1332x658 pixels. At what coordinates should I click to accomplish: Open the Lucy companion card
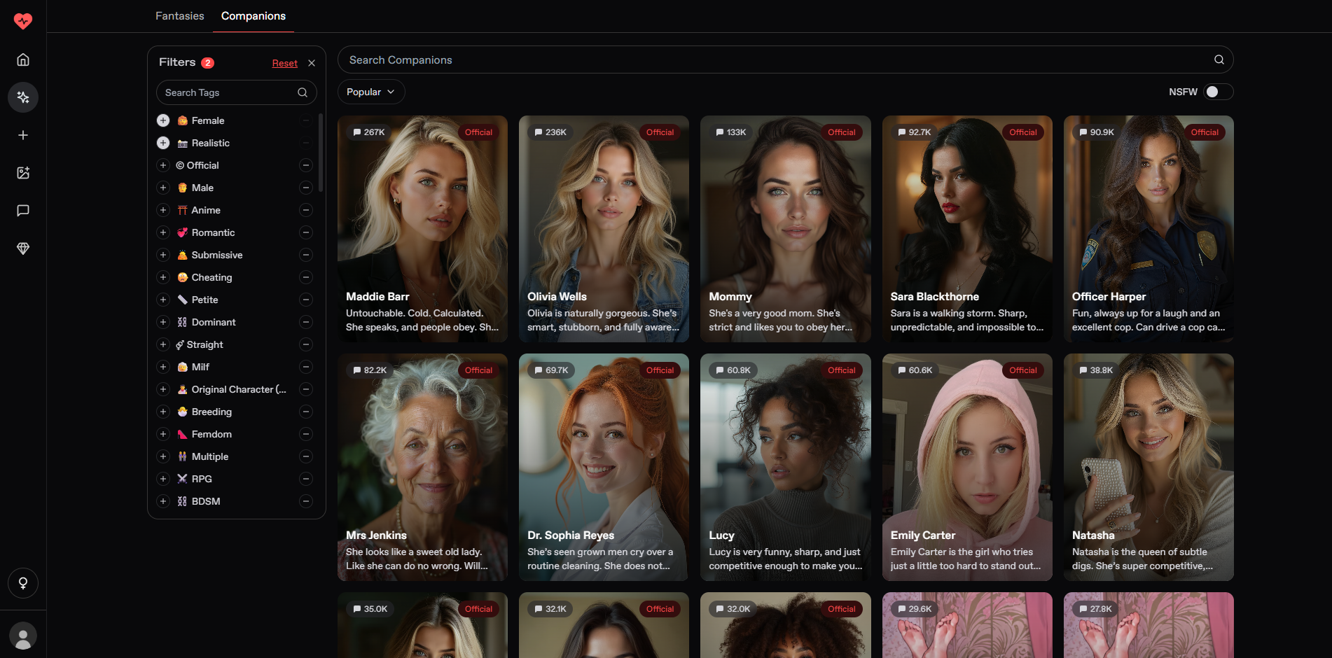point(786,467)
